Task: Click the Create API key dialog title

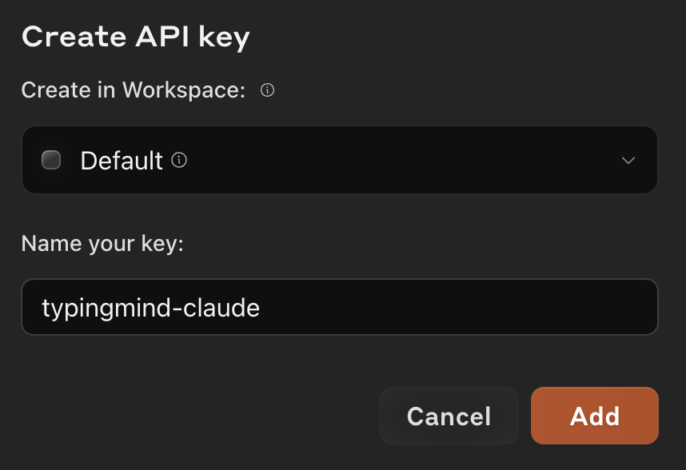Action: click(x=135, y=36)
